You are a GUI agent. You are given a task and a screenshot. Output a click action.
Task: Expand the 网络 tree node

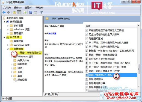coord(11,68)
